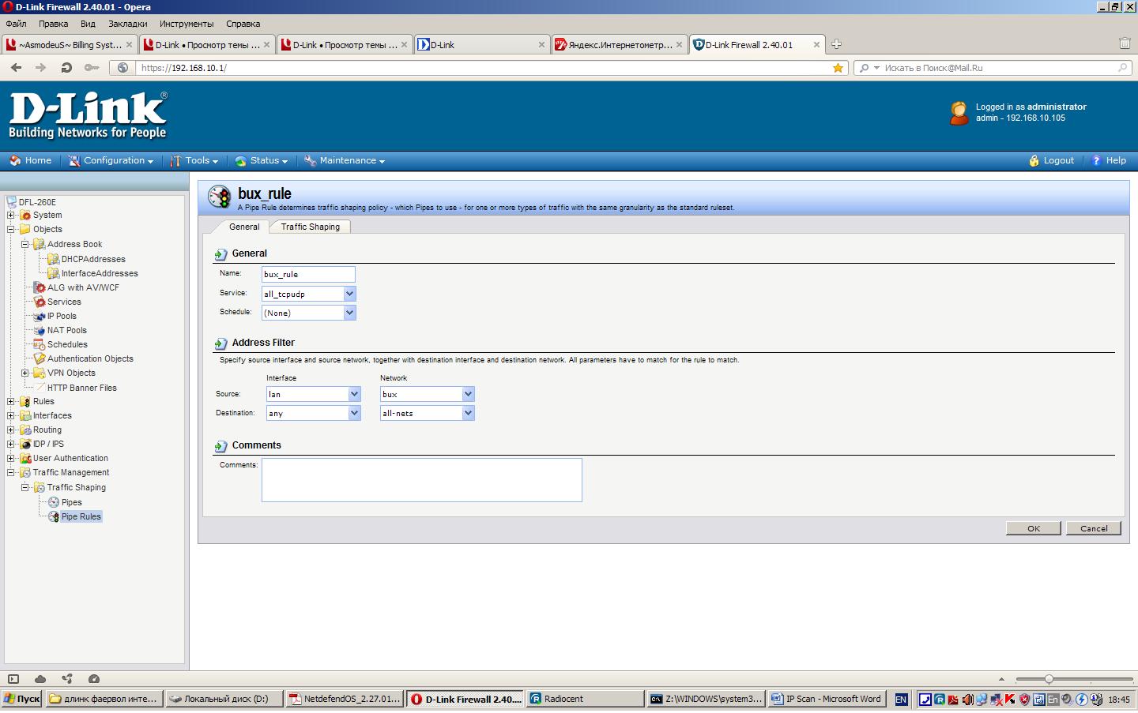Expand the Interfaces tree node
This screenshot has width=1138, height=713.
[11, 415]
